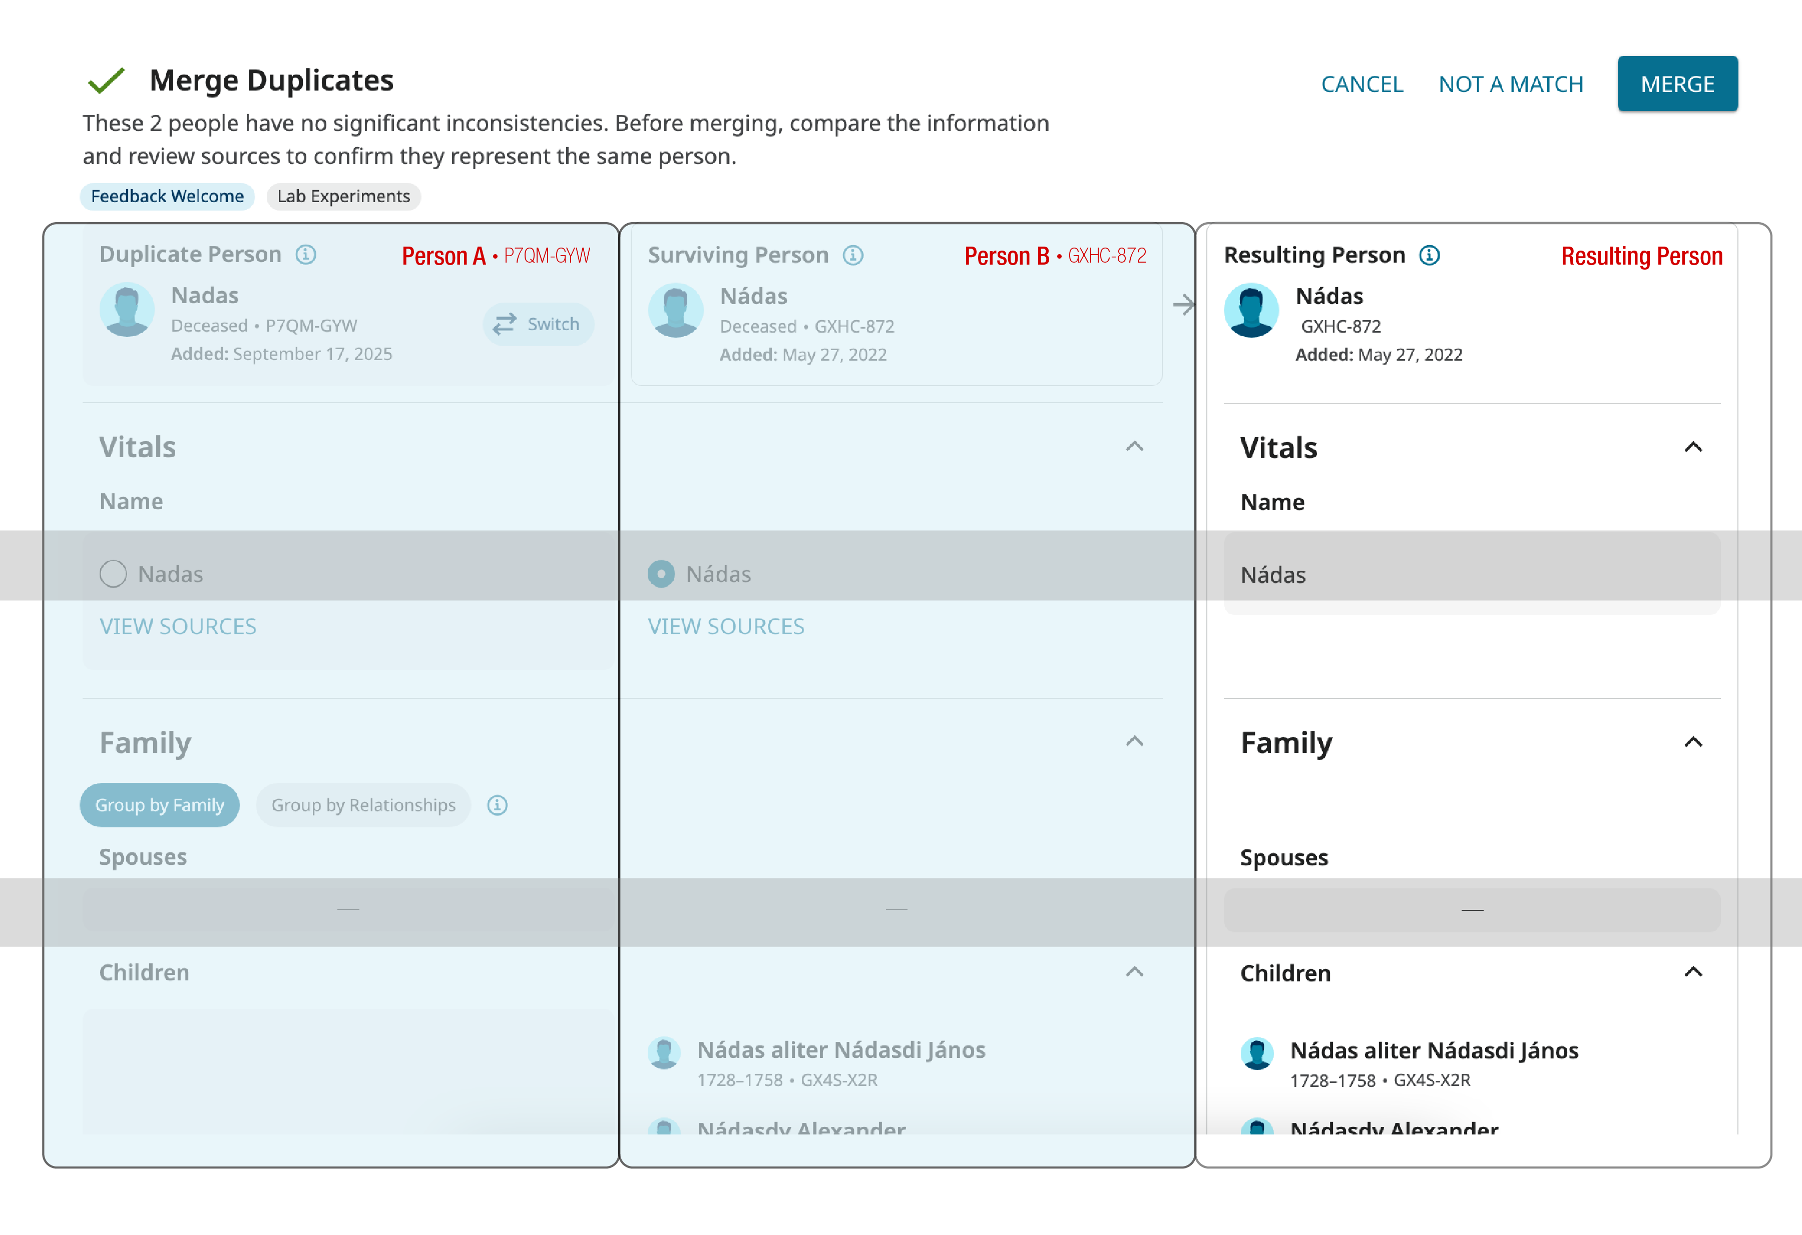1802x1235 pixels.
Task: Collapse Vitals section in comparison panel
Action: (x=1134, y=447)
